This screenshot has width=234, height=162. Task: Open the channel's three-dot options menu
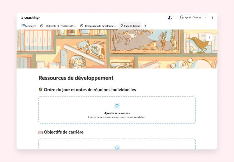coord(212,17)
